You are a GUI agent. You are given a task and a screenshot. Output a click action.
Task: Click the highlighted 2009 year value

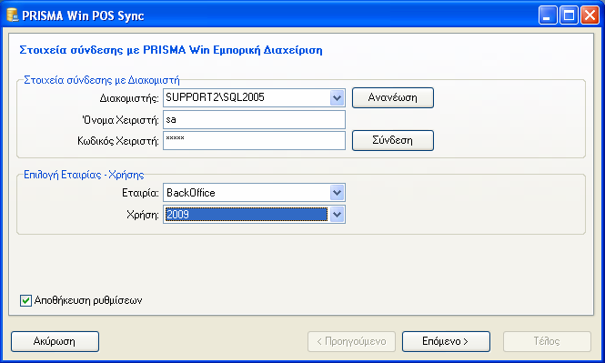click(247, 215)
